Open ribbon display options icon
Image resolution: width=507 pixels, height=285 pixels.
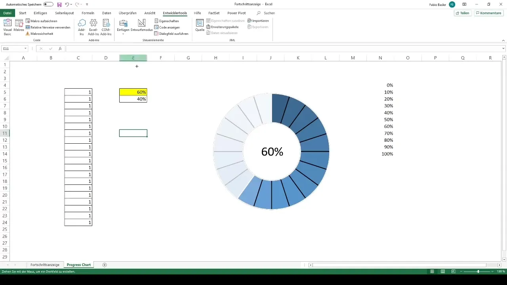464,4
